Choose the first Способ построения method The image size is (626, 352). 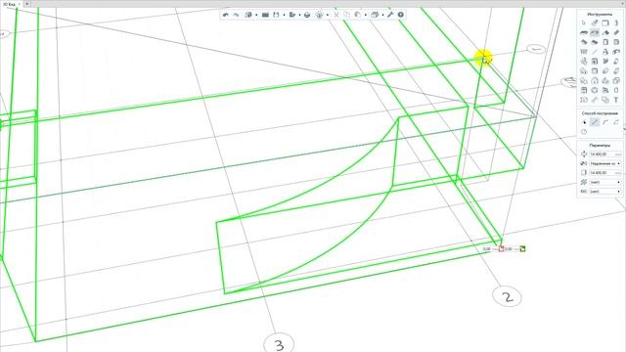[584, 122]
